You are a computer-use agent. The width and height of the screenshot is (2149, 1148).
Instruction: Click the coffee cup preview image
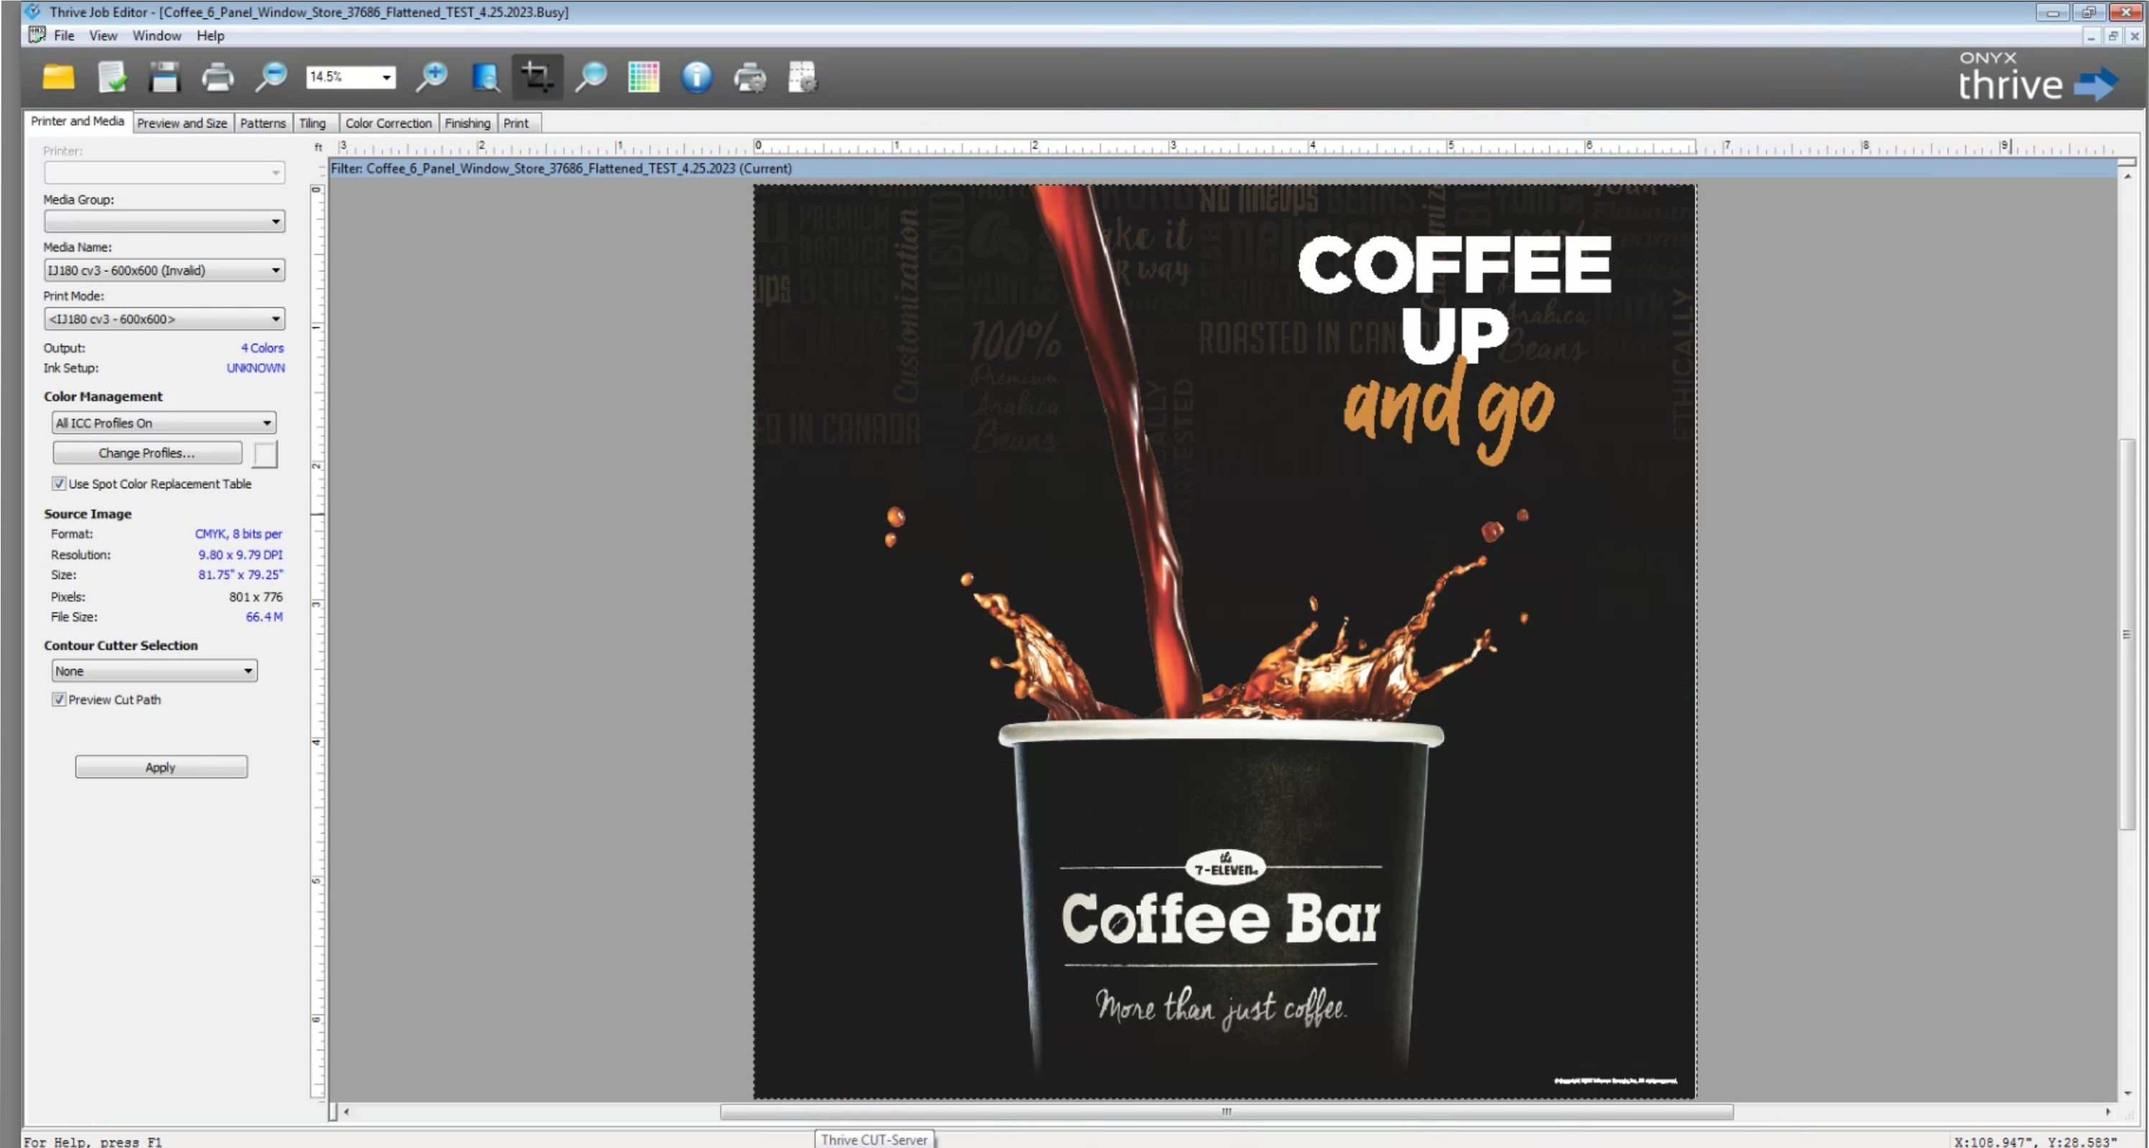click(x=1225, y=641)
